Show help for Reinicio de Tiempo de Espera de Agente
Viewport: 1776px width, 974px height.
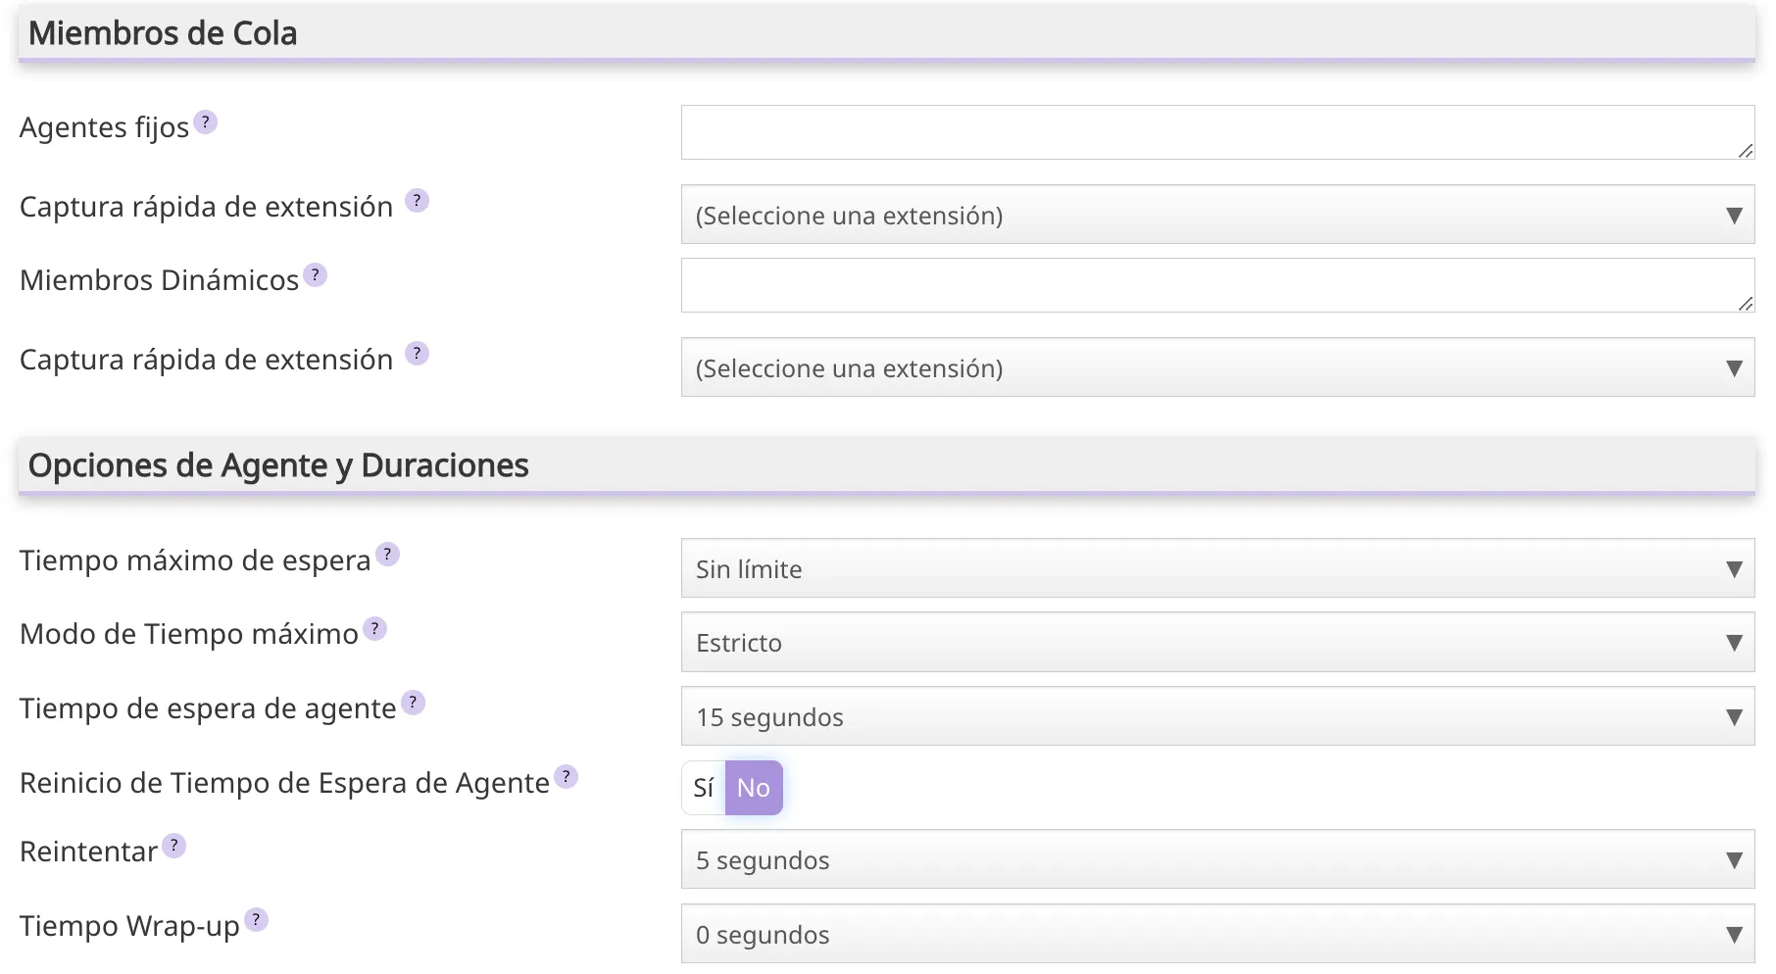(566, 777)
